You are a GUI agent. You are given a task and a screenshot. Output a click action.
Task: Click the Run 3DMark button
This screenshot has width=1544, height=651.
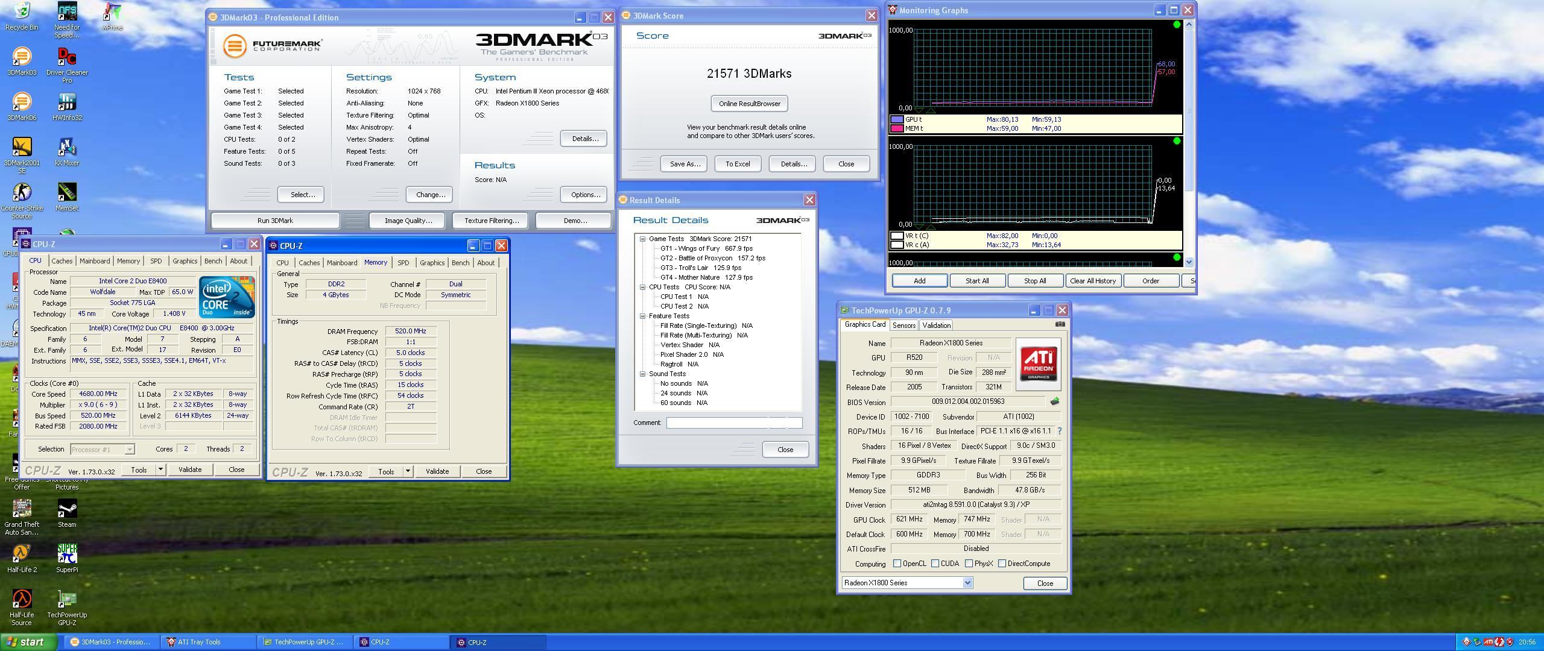pos(275,221)
